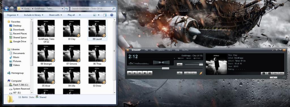Click the Winamp seek bar handle
The width and height of the screenshot is (290, 107).
click(x=165, y=68)
